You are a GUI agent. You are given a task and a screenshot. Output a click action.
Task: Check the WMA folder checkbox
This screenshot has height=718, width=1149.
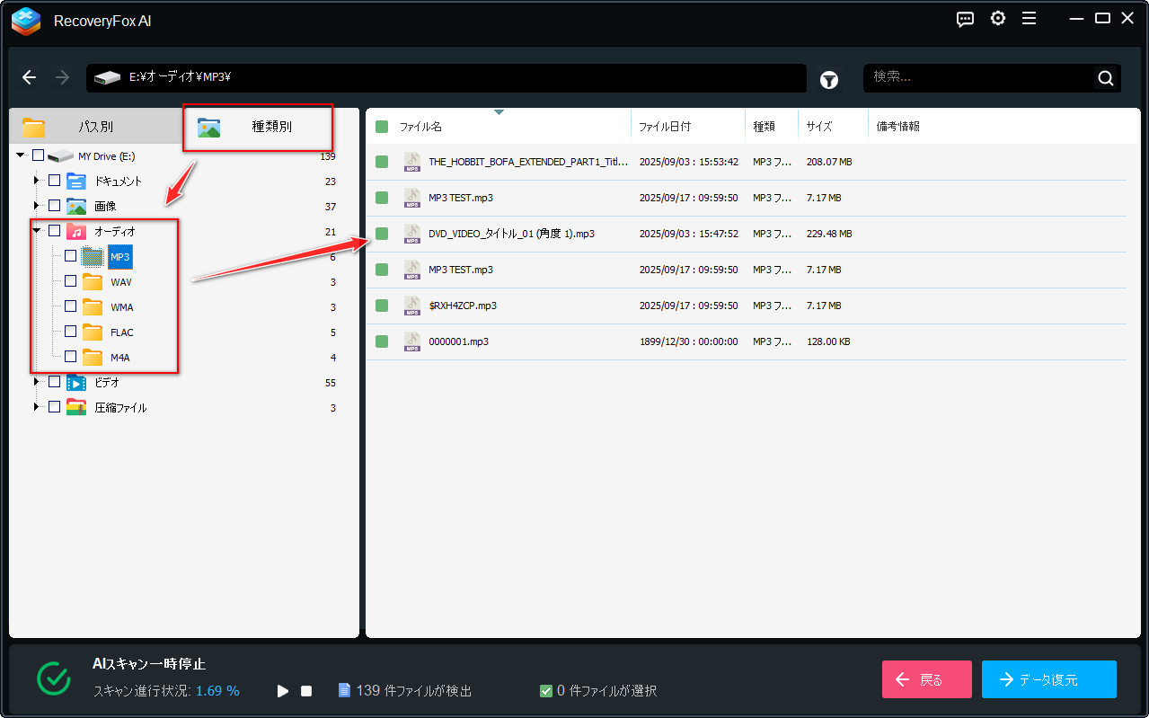(70, 306)
